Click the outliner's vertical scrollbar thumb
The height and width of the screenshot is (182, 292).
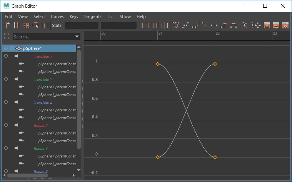(x=79, y=99)
